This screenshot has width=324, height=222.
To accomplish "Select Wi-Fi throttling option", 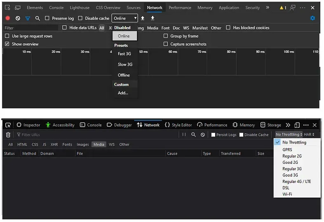I will [x=297, y=194].
